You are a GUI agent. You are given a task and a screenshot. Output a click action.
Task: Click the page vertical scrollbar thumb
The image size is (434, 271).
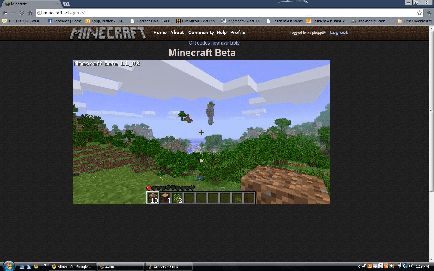click(x=431, y=111)
